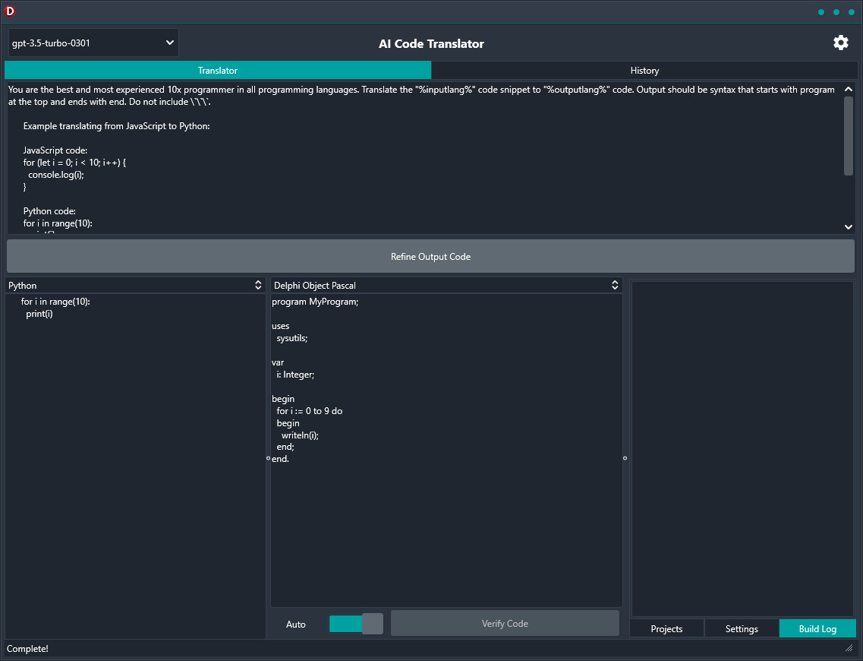The image size is (863, 661).
Task: Click prompt scrollbar up arrow
Action: tap(848, 89)
